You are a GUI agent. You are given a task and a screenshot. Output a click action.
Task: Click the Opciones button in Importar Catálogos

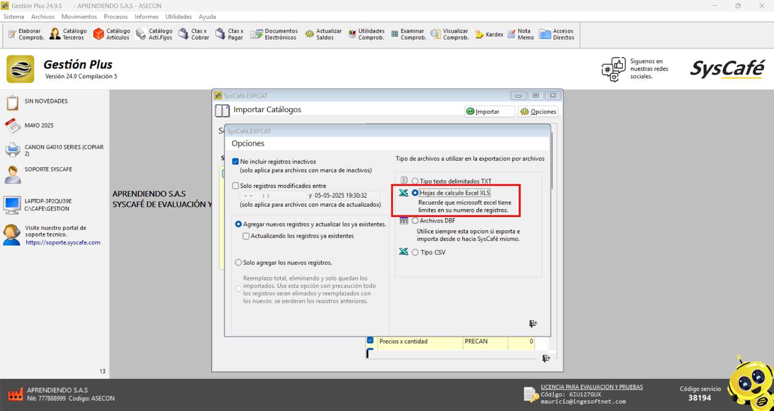pos(538,111)
